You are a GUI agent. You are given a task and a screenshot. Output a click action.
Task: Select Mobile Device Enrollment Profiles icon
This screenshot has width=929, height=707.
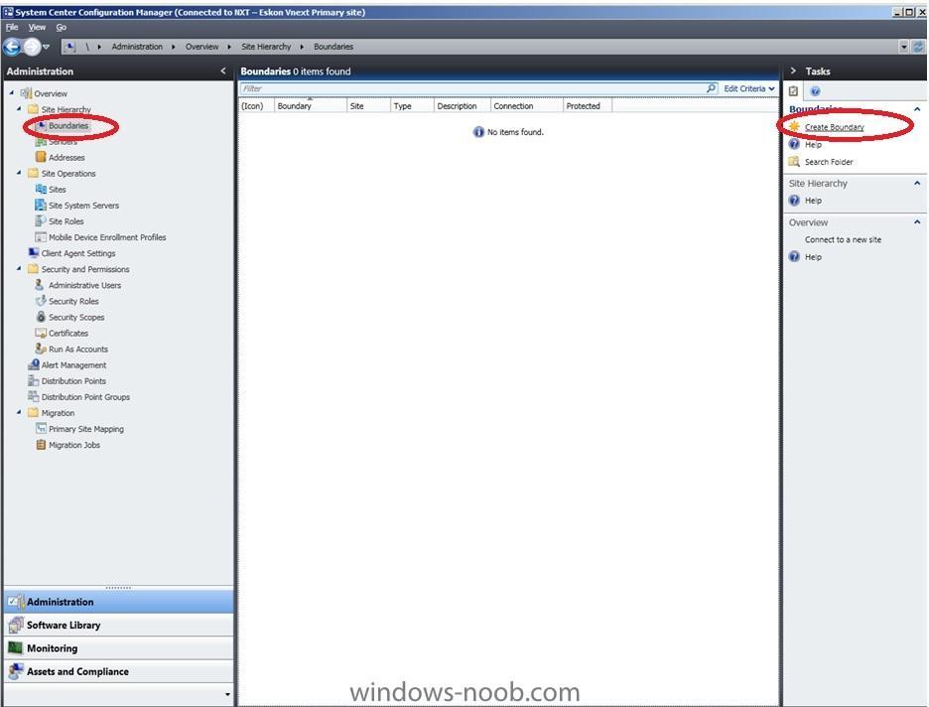pyautogui.click(x=41, y=237)
